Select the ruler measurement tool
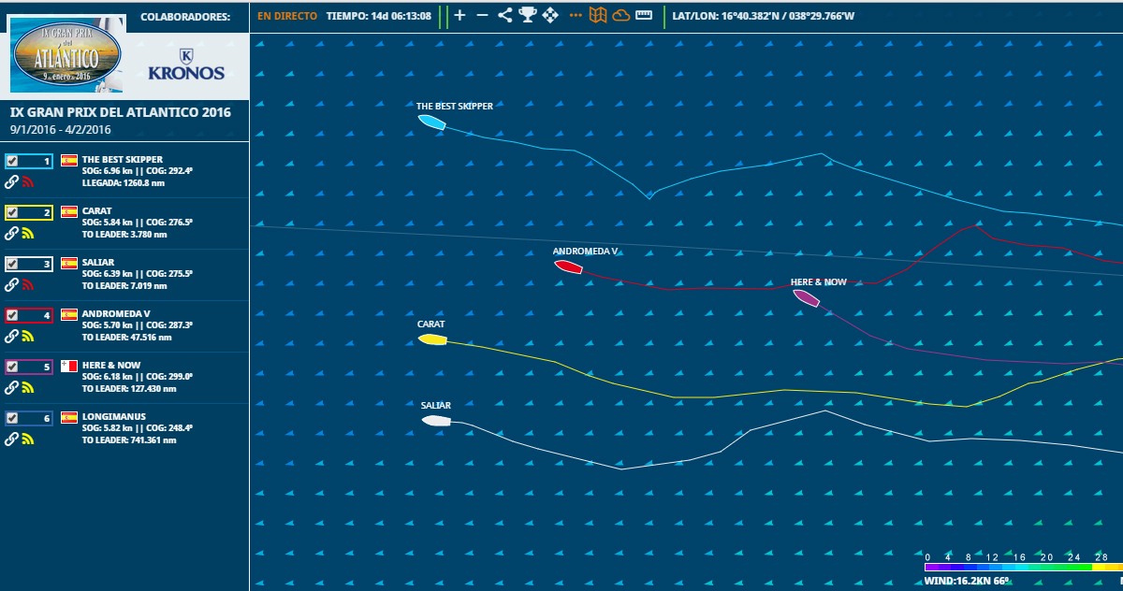Screen dimensions: 1123x591 (644, 15)
